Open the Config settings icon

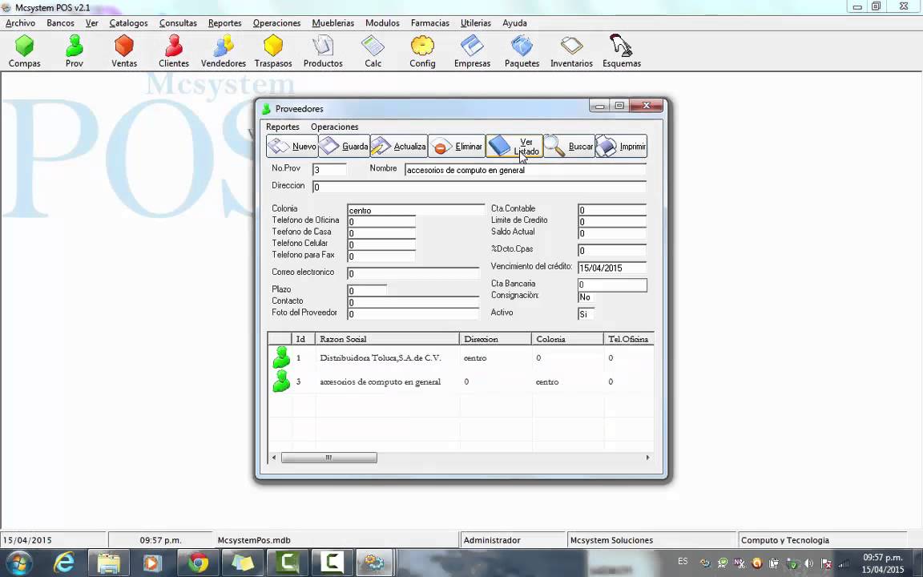422,51
